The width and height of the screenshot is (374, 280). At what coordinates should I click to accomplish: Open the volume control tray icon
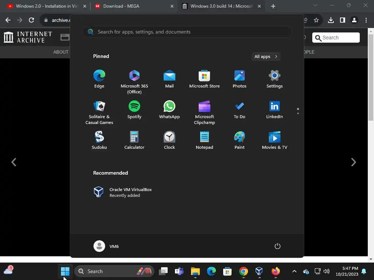tap(327, 271)
